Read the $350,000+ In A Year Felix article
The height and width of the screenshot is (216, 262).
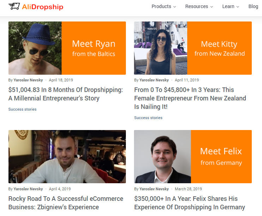tap(189, 203)
